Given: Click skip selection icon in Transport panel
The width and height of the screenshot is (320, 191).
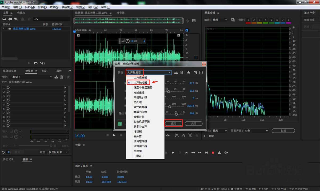Looking at the screenshot, I should [x=226, y=153].
